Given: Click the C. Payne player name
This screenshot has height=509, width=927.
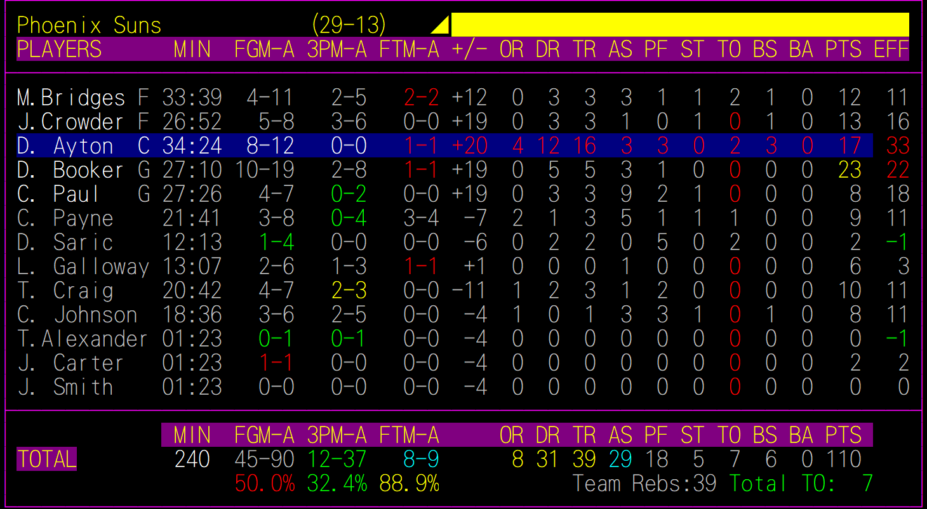Looking at the screenshot, I should [65, 218].
